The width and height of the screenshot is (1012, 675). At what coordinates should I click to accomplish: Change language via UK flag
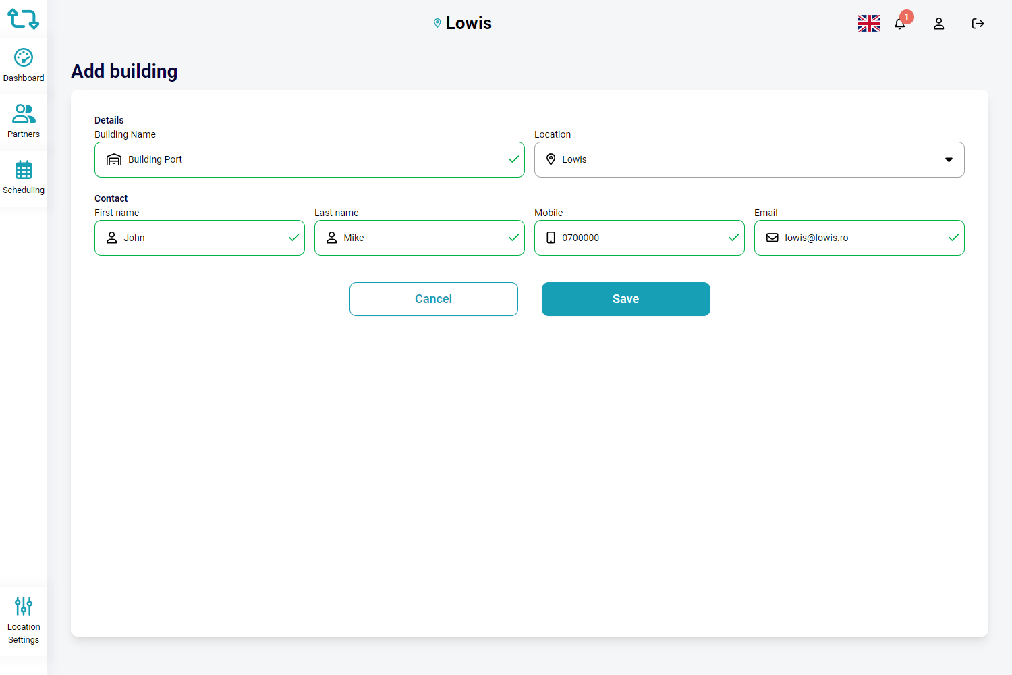pos(869,24)
